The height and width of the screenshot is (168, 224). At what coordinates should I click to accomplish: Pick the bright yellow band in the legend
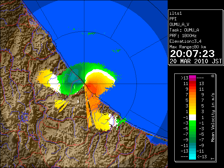coord(192,112)
